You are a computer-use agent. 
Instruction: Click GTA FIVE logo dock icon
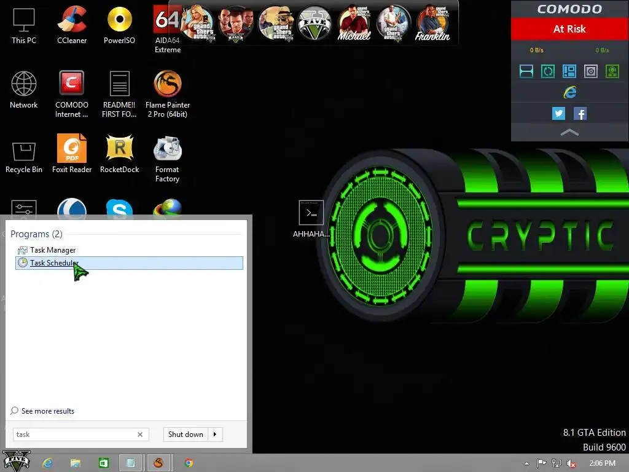[x=314, y=23]
